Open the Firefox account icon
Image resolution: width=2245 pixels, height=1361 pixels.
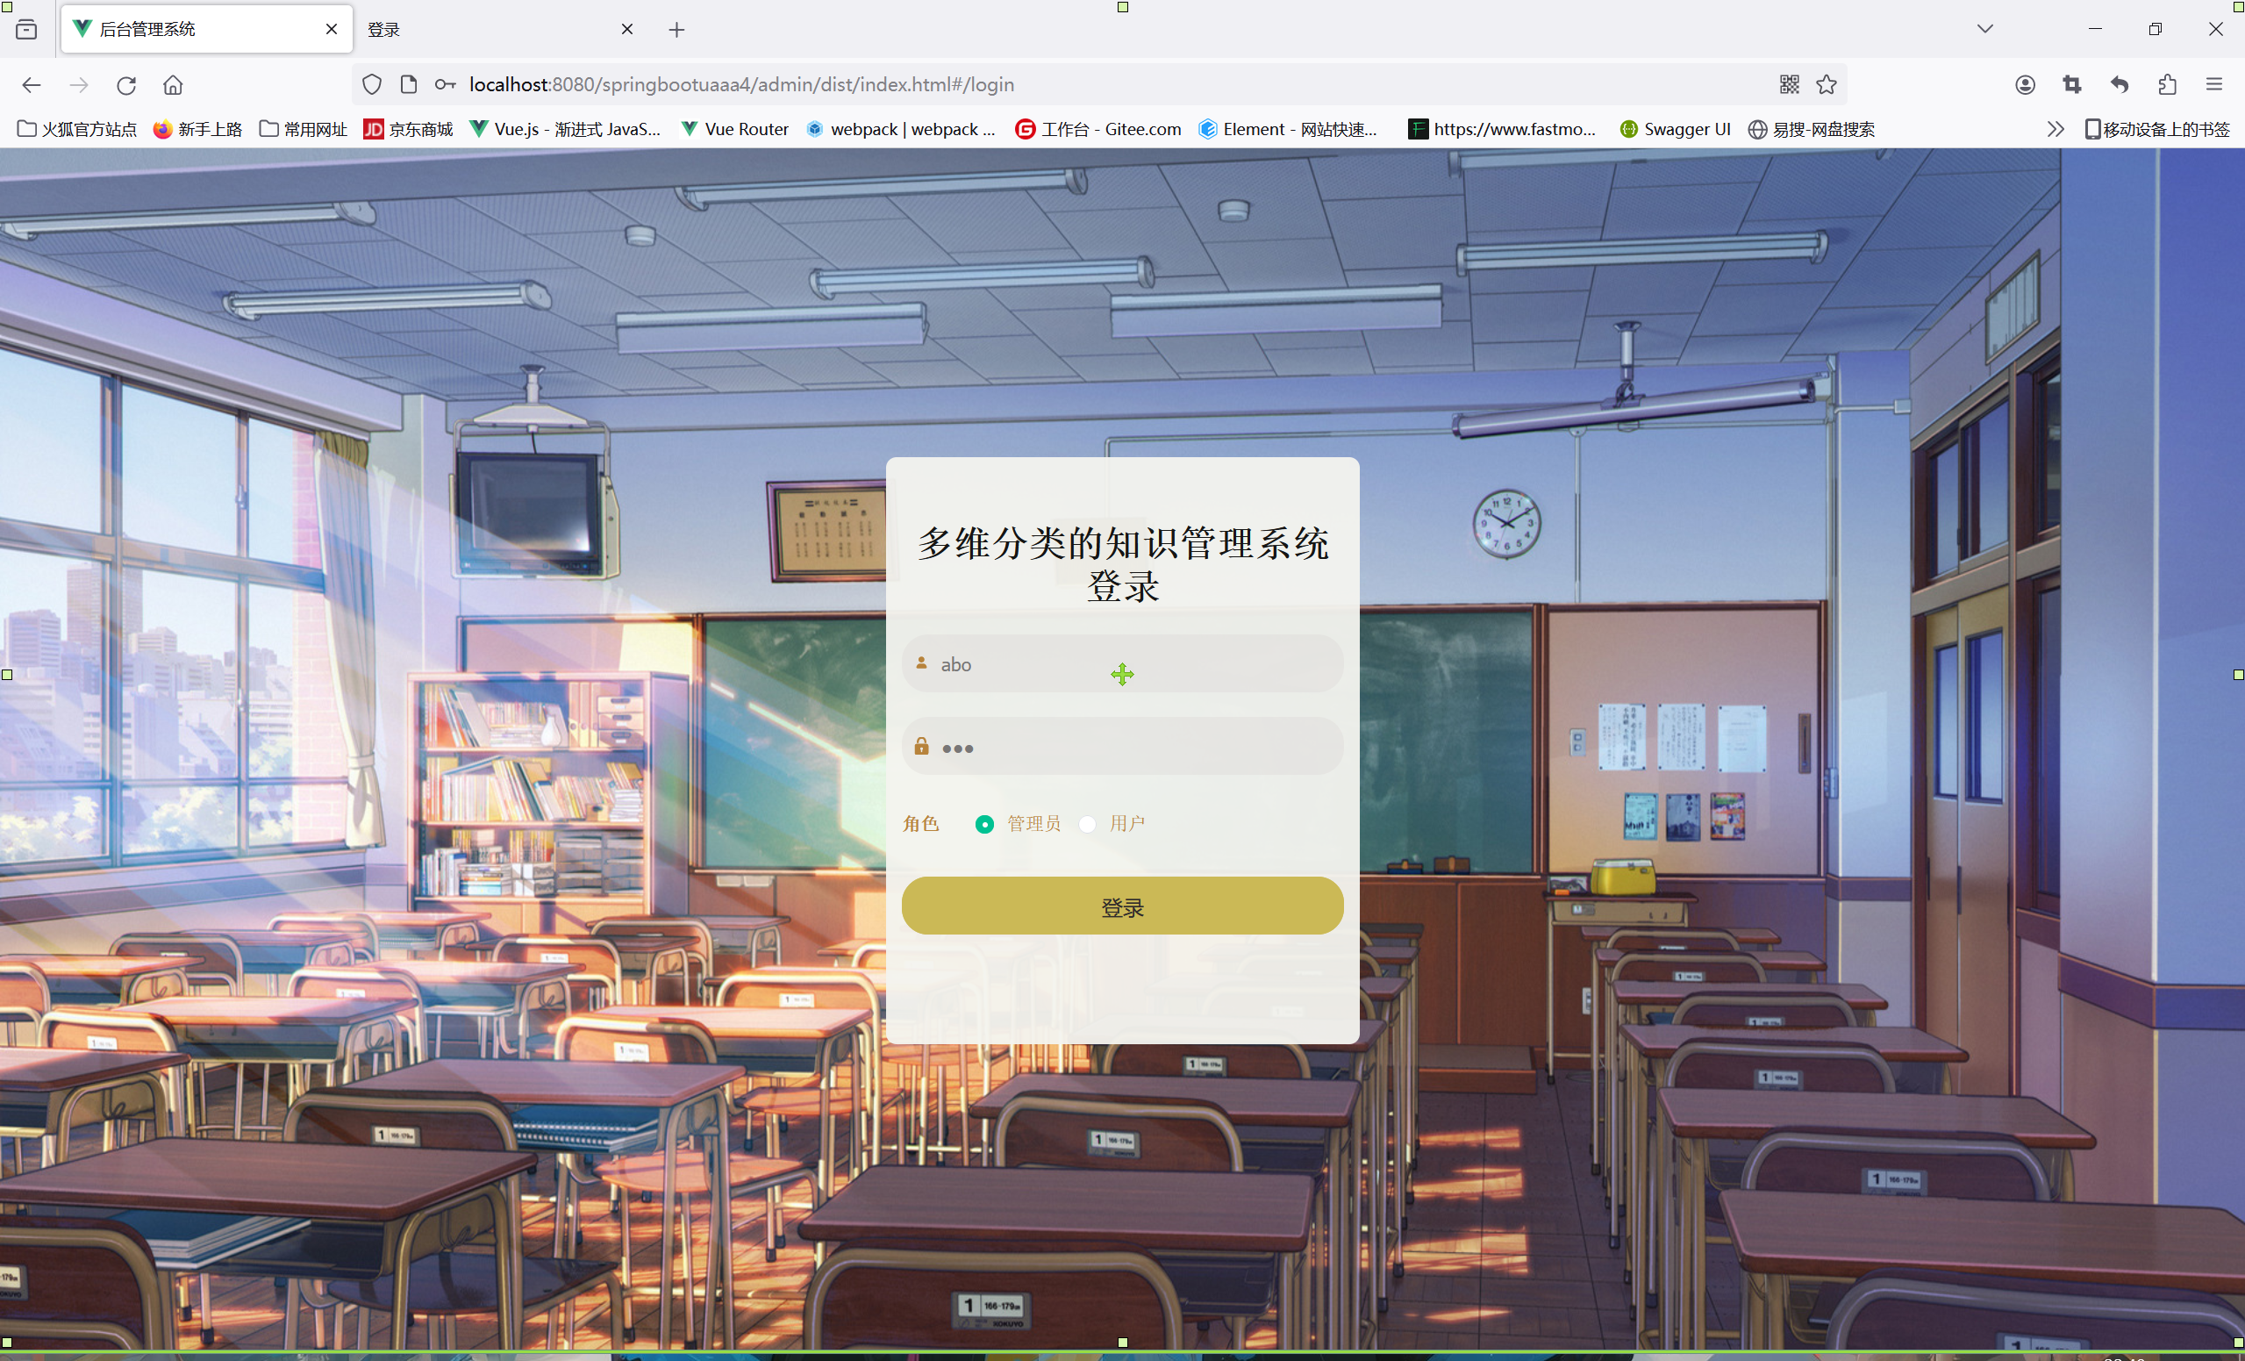2025,85
